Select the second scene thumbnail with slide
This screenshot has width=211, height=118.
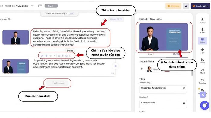point(16,66)
